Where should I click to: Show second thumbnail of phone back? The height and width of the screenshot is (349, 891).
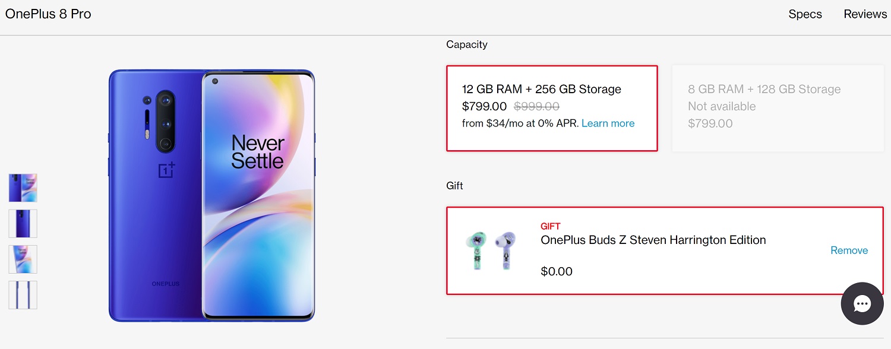pos(23,224)
